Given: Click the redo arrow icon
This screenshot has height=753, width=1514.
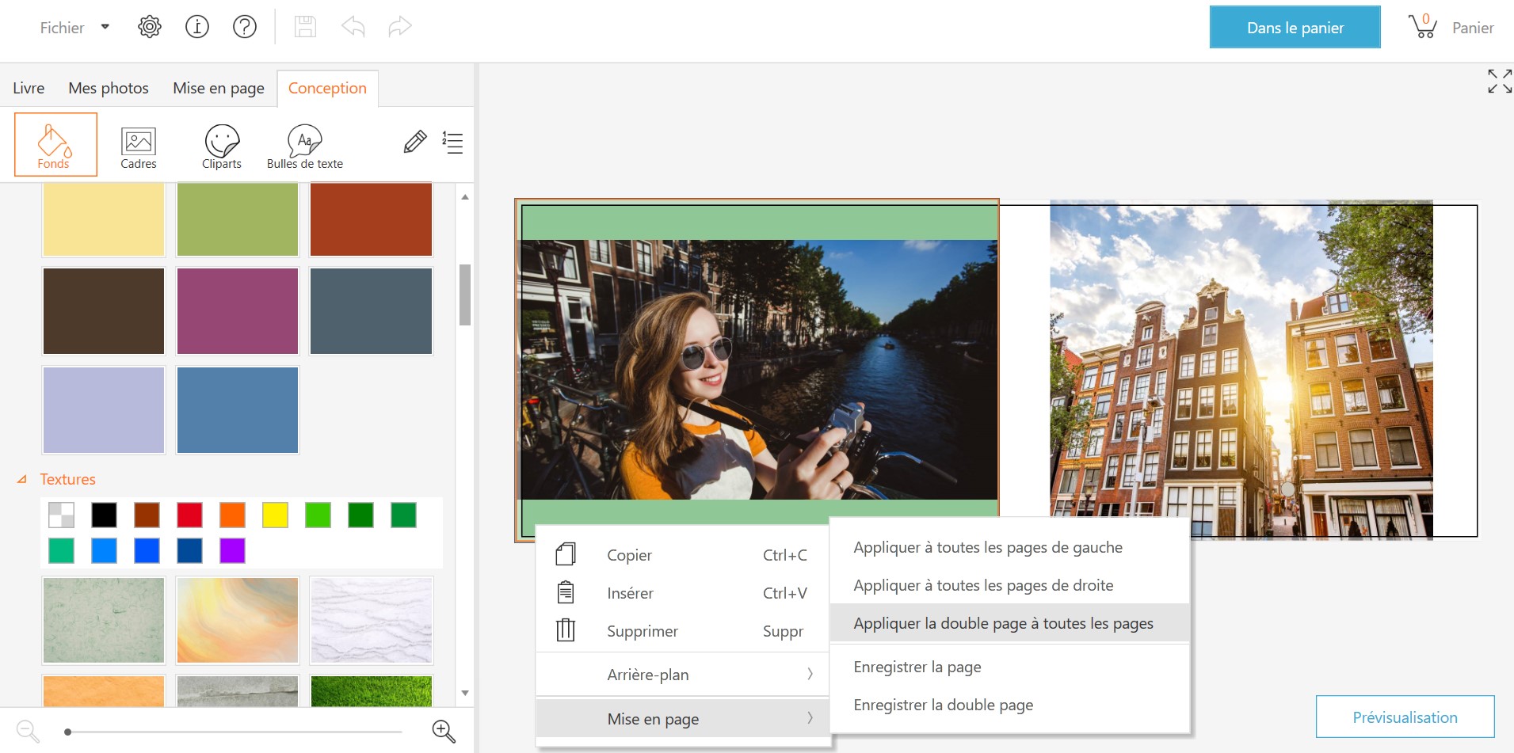Looking at the screenshot, I should coord(400,27).
